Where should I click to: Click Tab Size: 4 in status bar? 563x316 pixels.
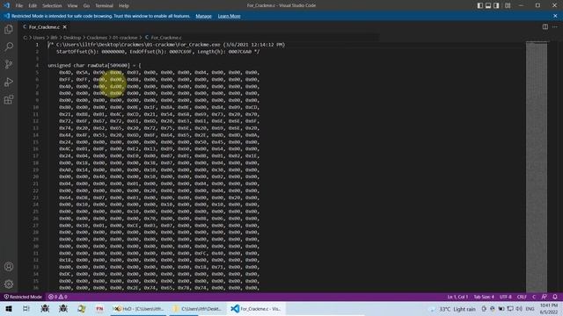(484, 297)
